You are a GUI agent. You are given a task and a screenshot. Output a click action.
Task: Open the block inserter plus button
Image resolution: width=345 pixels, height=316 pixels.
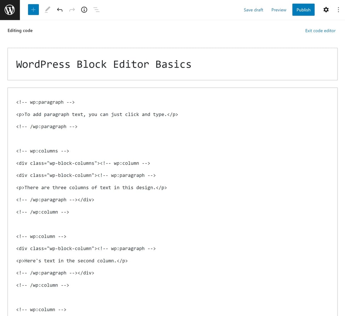pyautogui.click(x=33, y=10)
